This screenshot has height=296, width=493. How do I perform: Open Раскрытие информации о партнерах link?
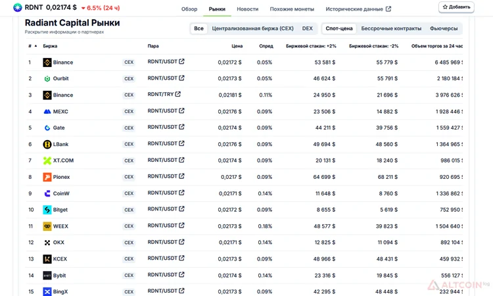point(64,32)
